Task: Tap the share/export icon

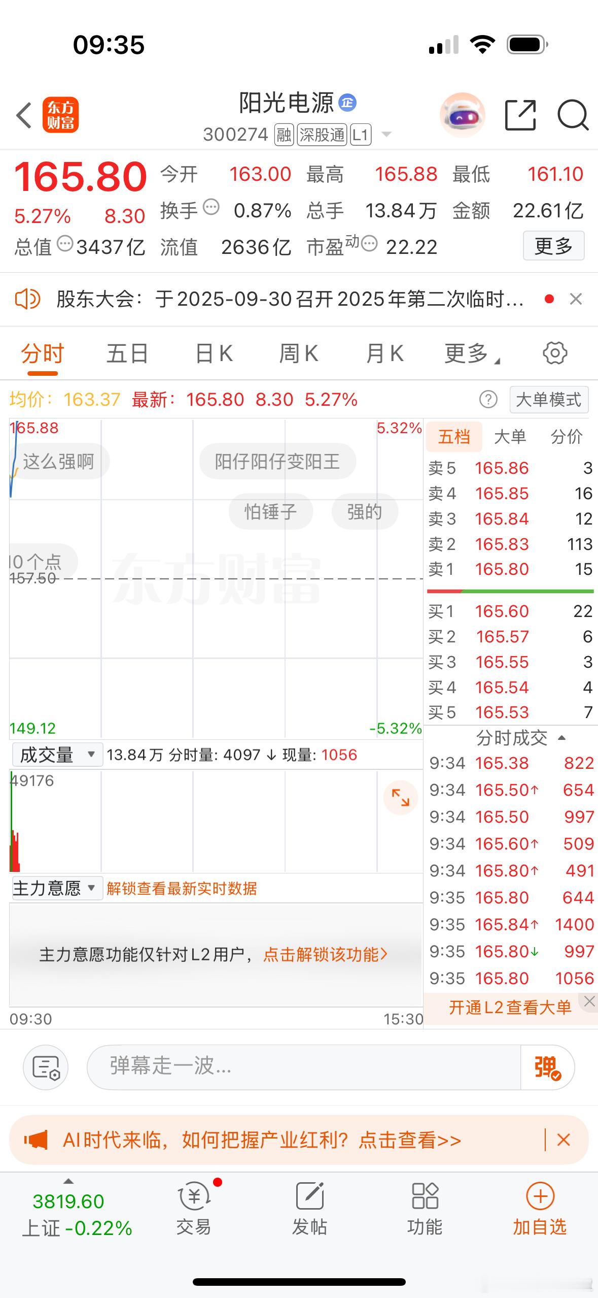Action: pos(520,115)
